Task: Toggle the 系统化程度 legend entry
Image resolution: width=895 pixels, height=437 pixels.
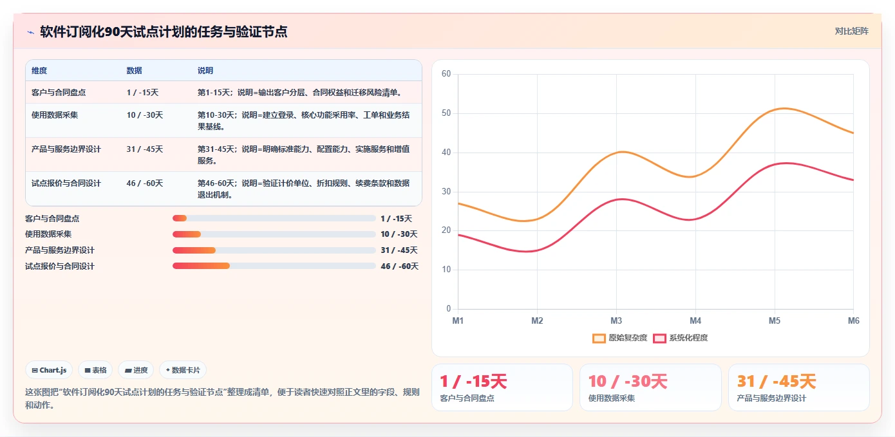Action: (681, 338)
